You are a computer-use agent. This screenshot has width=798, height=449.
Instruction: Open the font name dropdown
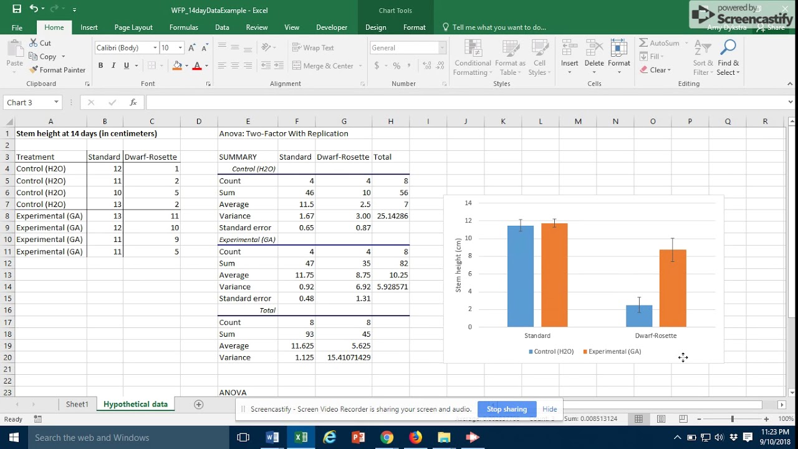(155, 47)
